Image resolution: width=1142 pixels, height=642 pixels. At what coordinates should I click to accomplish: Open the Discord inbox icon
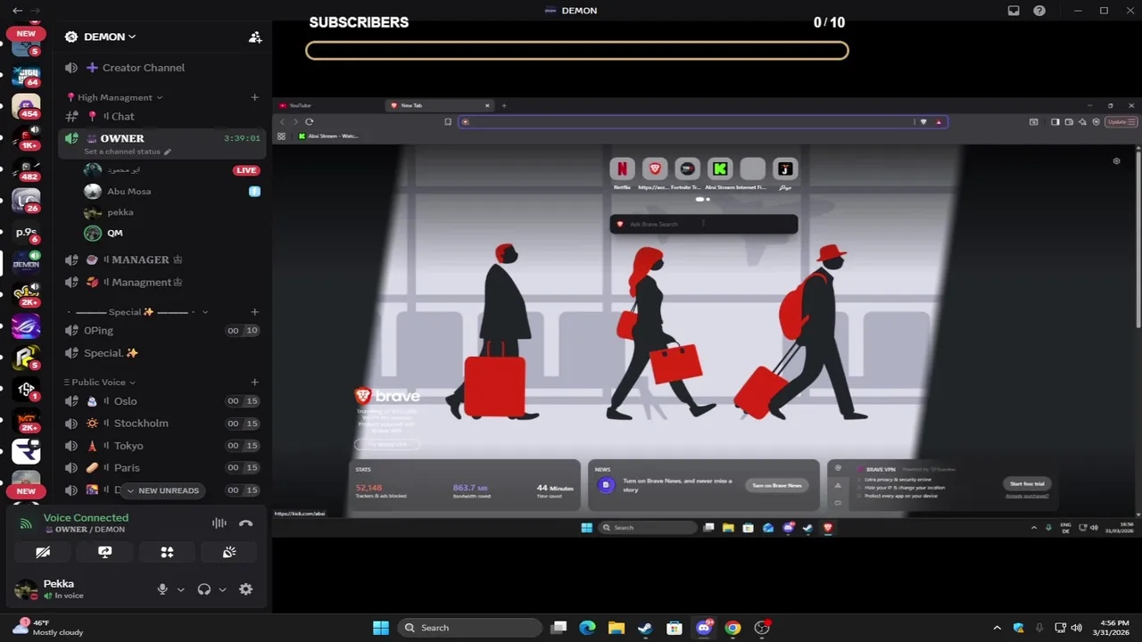(1014, 11)
